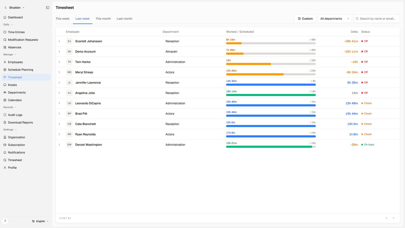Click Meryl Streep's orange progress bar
The image size is (405, 228).
[255, 74]
